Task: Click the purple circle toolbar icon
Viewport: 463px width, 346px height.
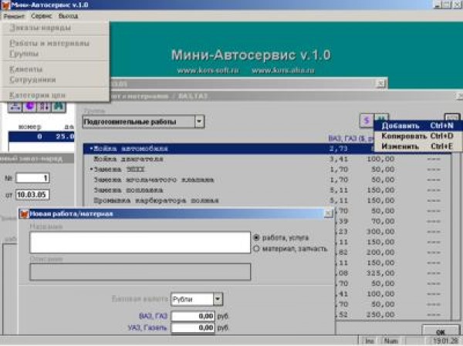Action: [28, 107]
